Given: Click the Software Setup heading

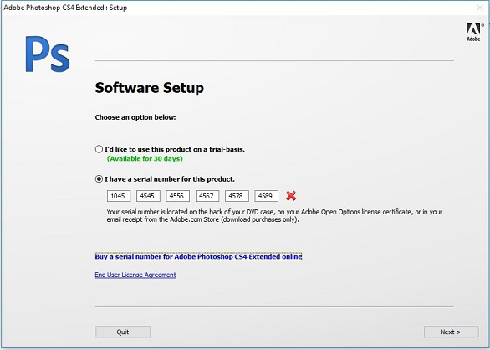Looking at the screenshot, I should click(x=150, y=88).
